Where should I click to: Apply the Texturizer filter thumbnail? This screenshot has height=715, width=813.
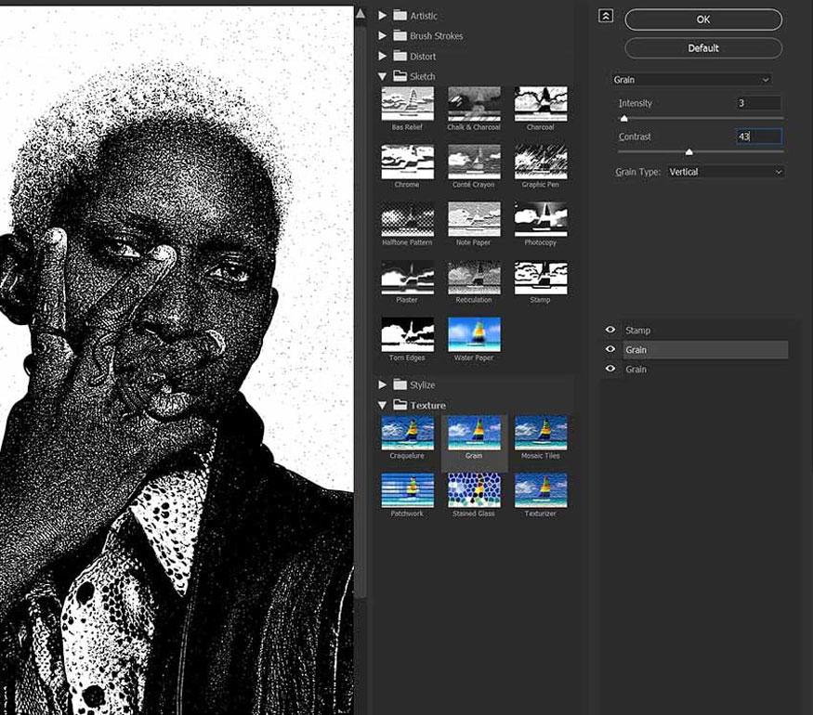tap(541, 490)
